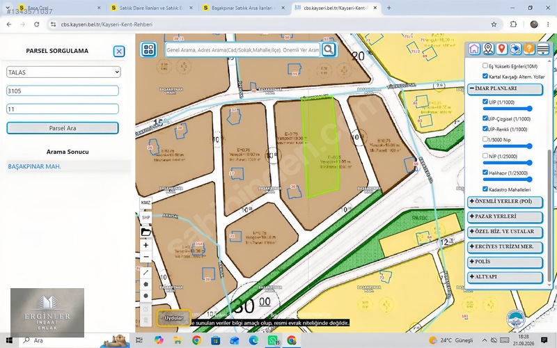
Task: Click the red pin icon
Action: 501,49
